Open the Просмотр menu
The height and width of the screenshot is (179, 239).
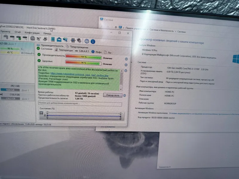(5, 32)
